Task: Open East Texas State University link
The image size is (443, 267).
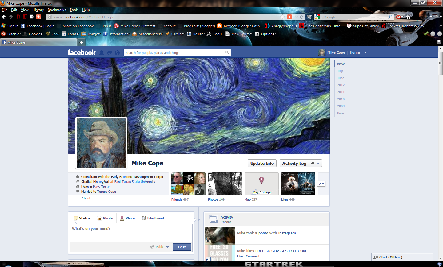Action: pos(135,181)
